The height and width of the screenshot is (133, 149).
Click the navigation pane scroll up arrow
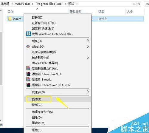pyautogui.click(x=1, y=10)
